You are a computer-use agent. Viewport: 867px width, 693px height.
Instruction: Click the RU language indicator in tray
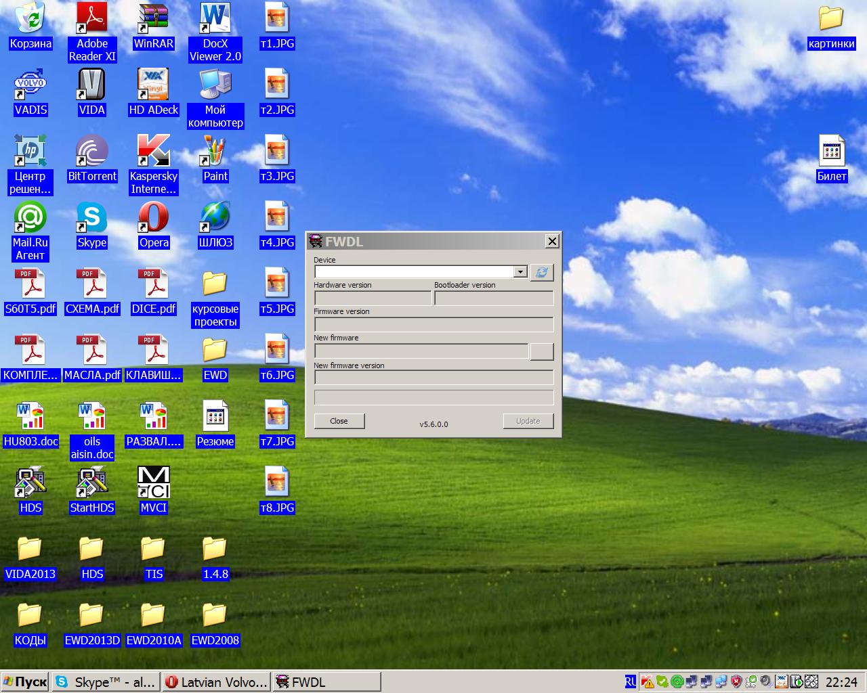[x=631, y=682]
